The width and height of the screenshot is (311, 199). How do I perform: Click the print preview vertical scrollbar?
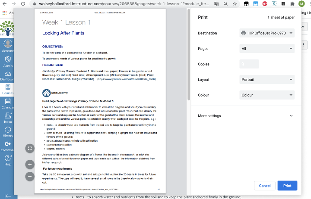pyautogui.click(x=189, y=55)
